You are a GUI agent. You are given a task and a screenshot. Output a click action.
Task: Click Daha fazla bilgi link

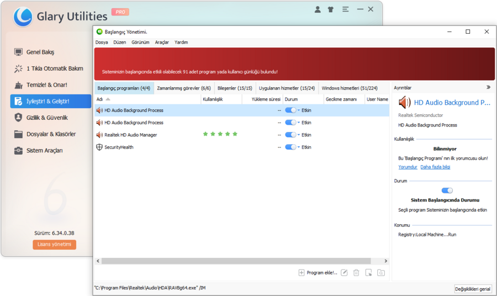coord(435,167)
